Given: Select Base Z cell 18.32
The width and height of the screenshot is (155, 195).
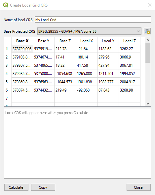Looking at the screenshot, I should (x=65, y=65).
